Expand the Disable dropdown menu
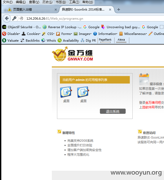 11,34
